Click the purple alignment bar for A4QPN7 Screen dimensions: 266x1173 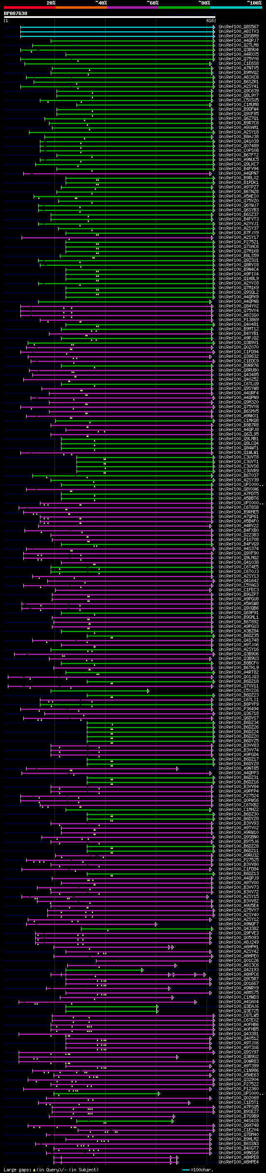pyautogui.click(x=117, y=174)
